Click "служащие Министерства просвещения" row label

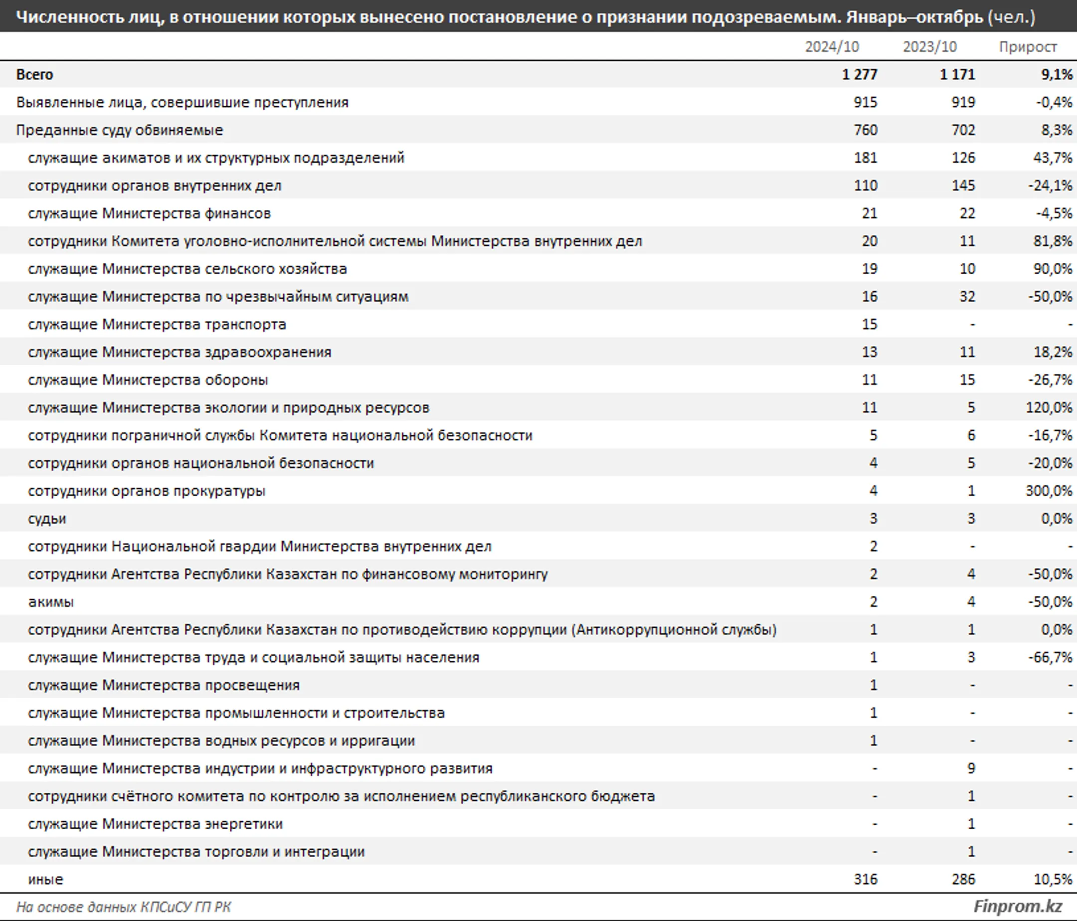pyautogui.click(x=164, y=686)
